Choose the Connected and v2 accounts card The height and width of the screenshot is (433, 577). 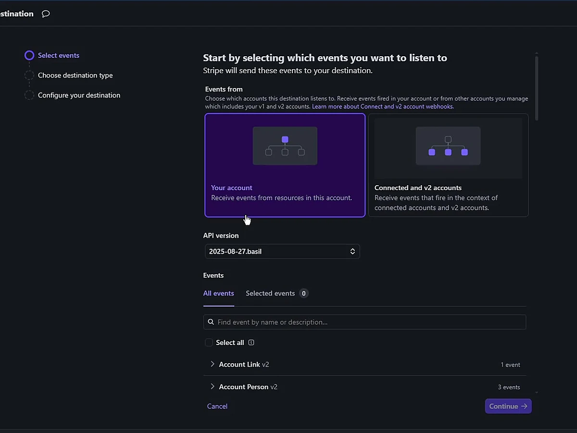tap(448, 165)
